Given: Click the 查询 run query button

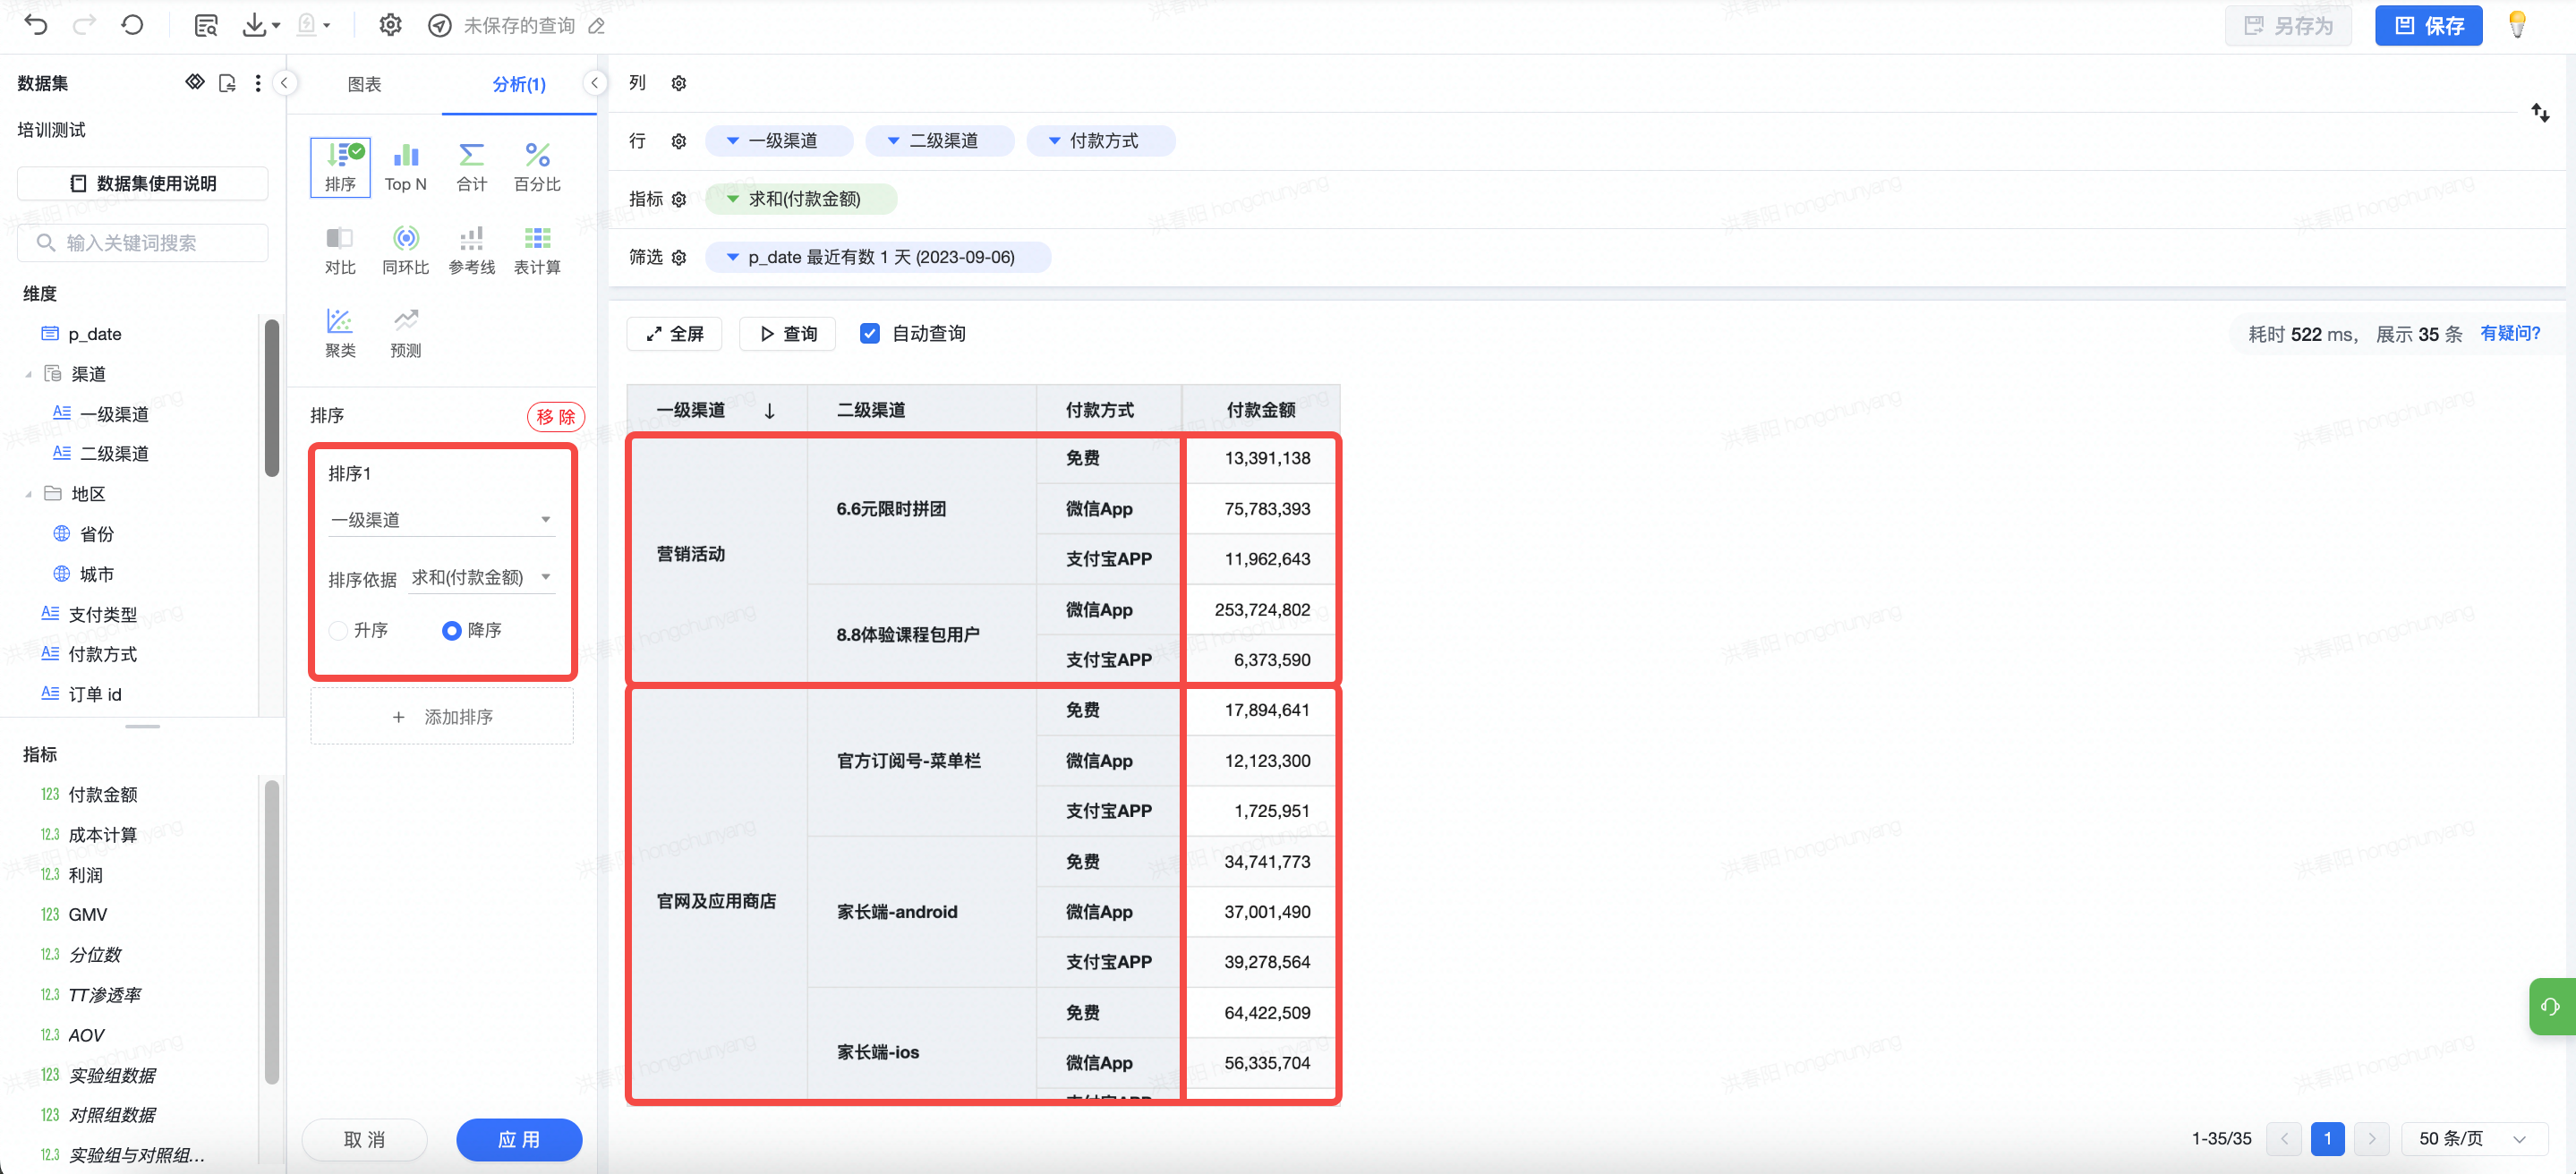Looking at the screenshot, I should pyautogui.click(x=788, y=333).
